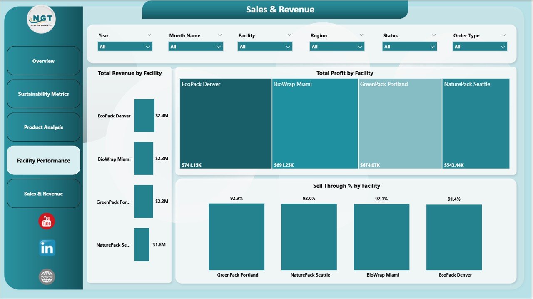Screen dimensions: 533x299
Task: Click chevron icon above Year slicer
Action: (149, 35)
